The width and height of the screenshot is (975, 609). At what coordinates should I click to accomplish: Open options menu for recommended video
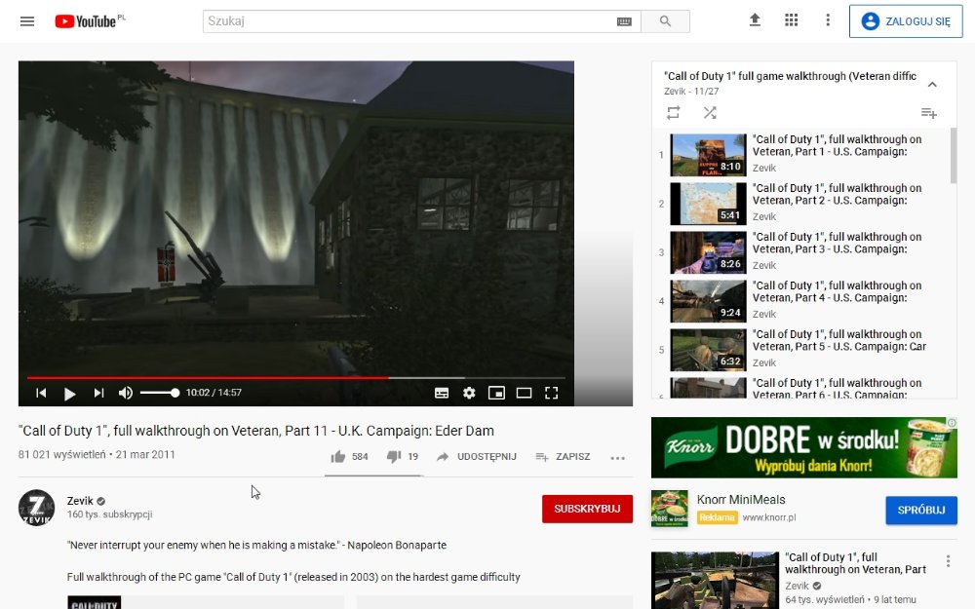(948, 561)
